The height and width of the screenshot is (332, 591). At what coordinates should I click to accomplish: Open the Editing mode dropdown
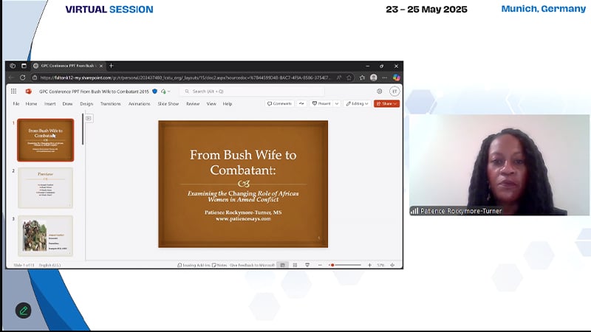pyautogui.click(x=357, y=104)
